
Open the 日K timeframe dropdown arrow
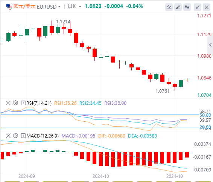coord(80,6)
